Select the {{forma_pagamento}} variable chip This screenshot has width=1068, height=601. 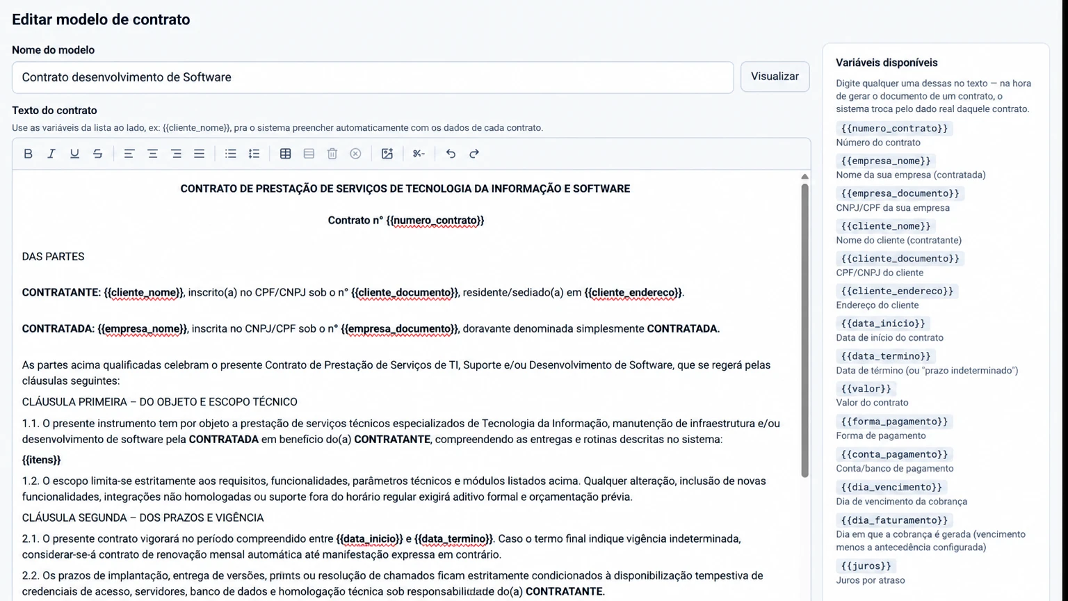pyautogui.click(x=894, y=422)
